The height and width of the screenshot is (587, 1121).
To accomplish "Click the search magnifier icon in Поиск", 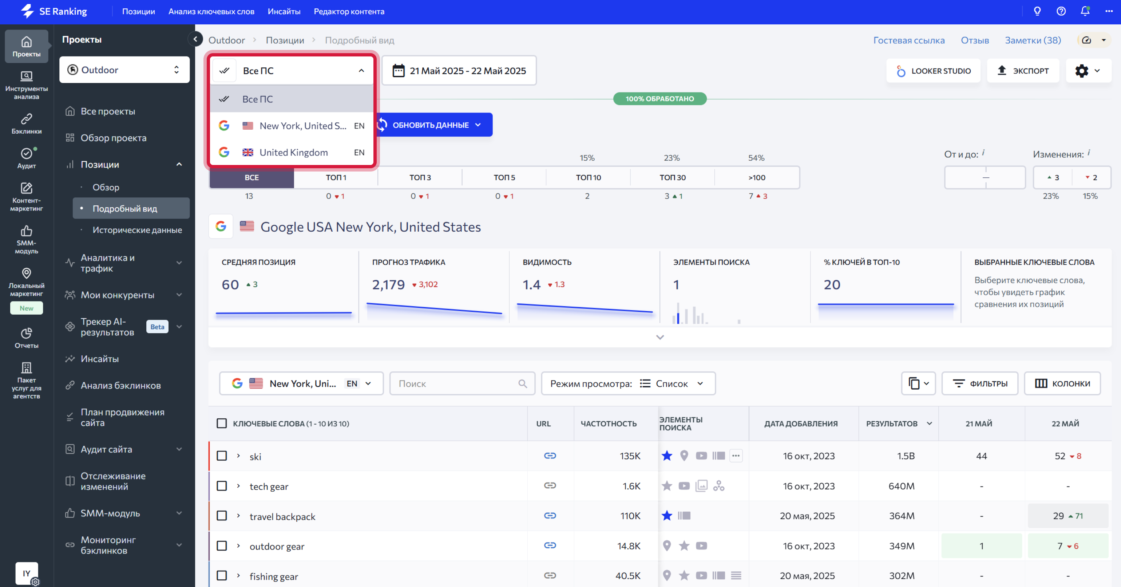I will coord(523,383).
